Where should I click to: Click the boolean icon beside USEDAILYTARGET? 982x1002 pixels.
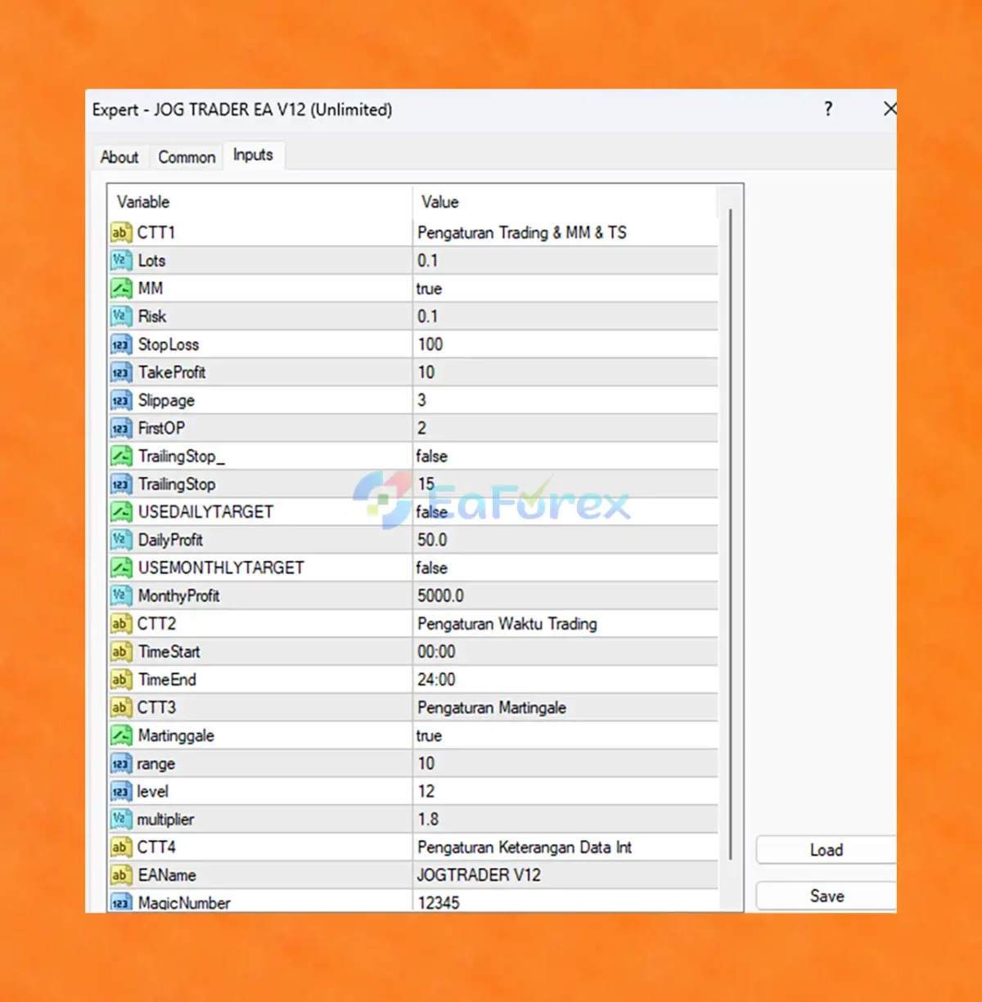(x=121, y=512)
